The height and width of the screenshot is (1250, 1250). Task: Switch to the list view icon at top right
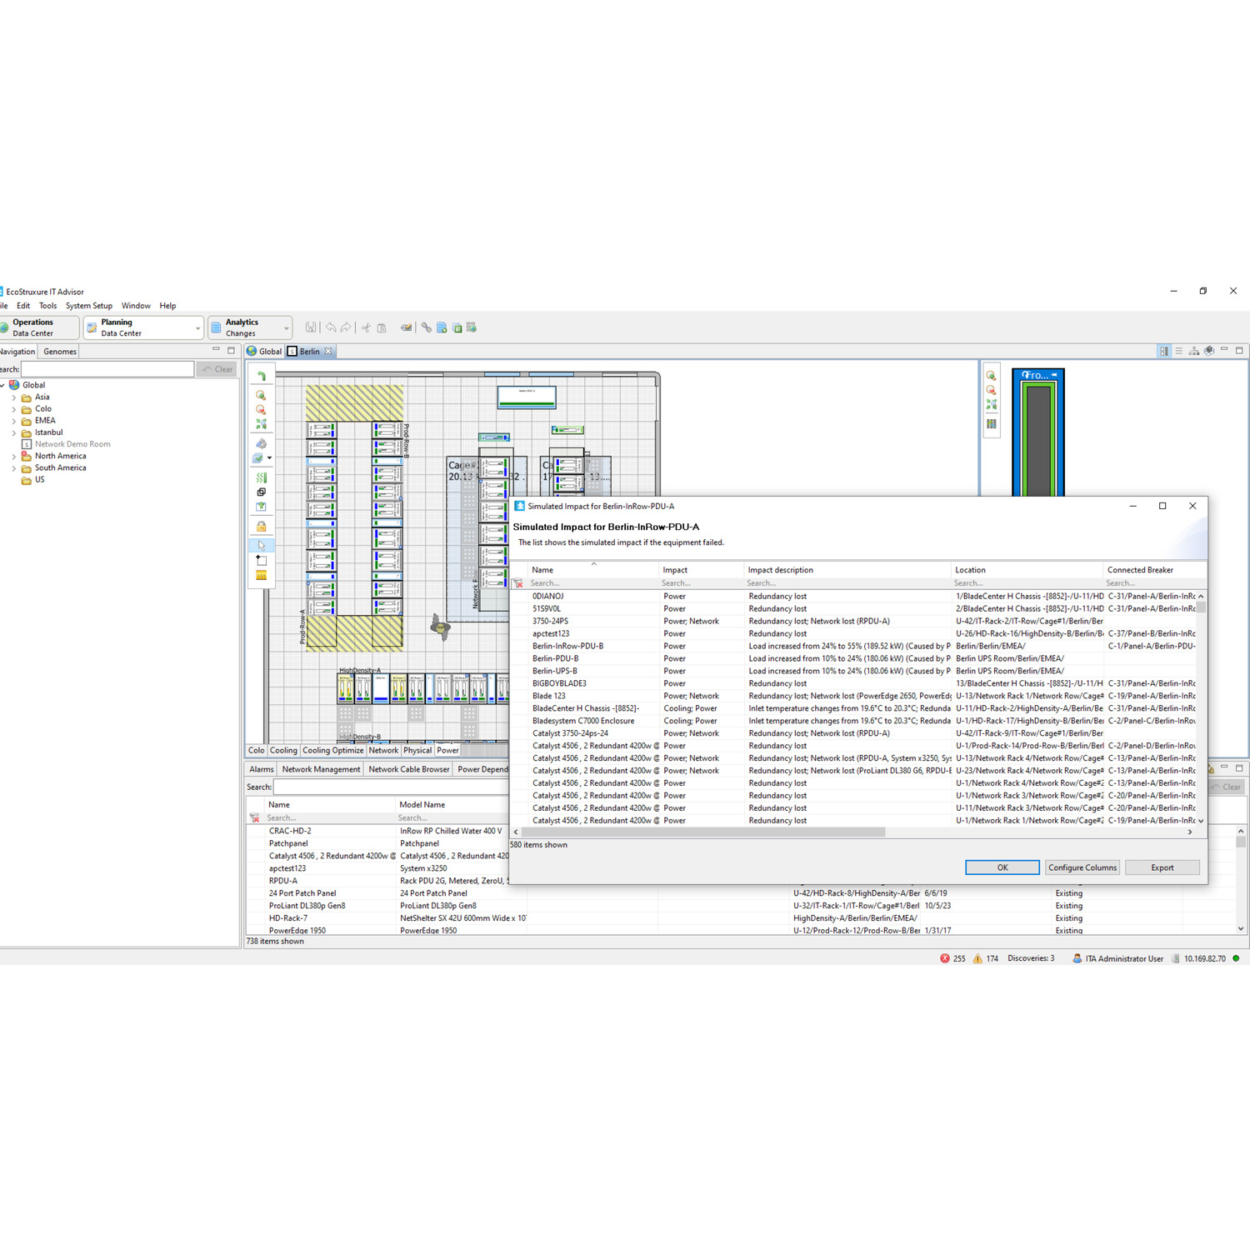(1179, 351)
